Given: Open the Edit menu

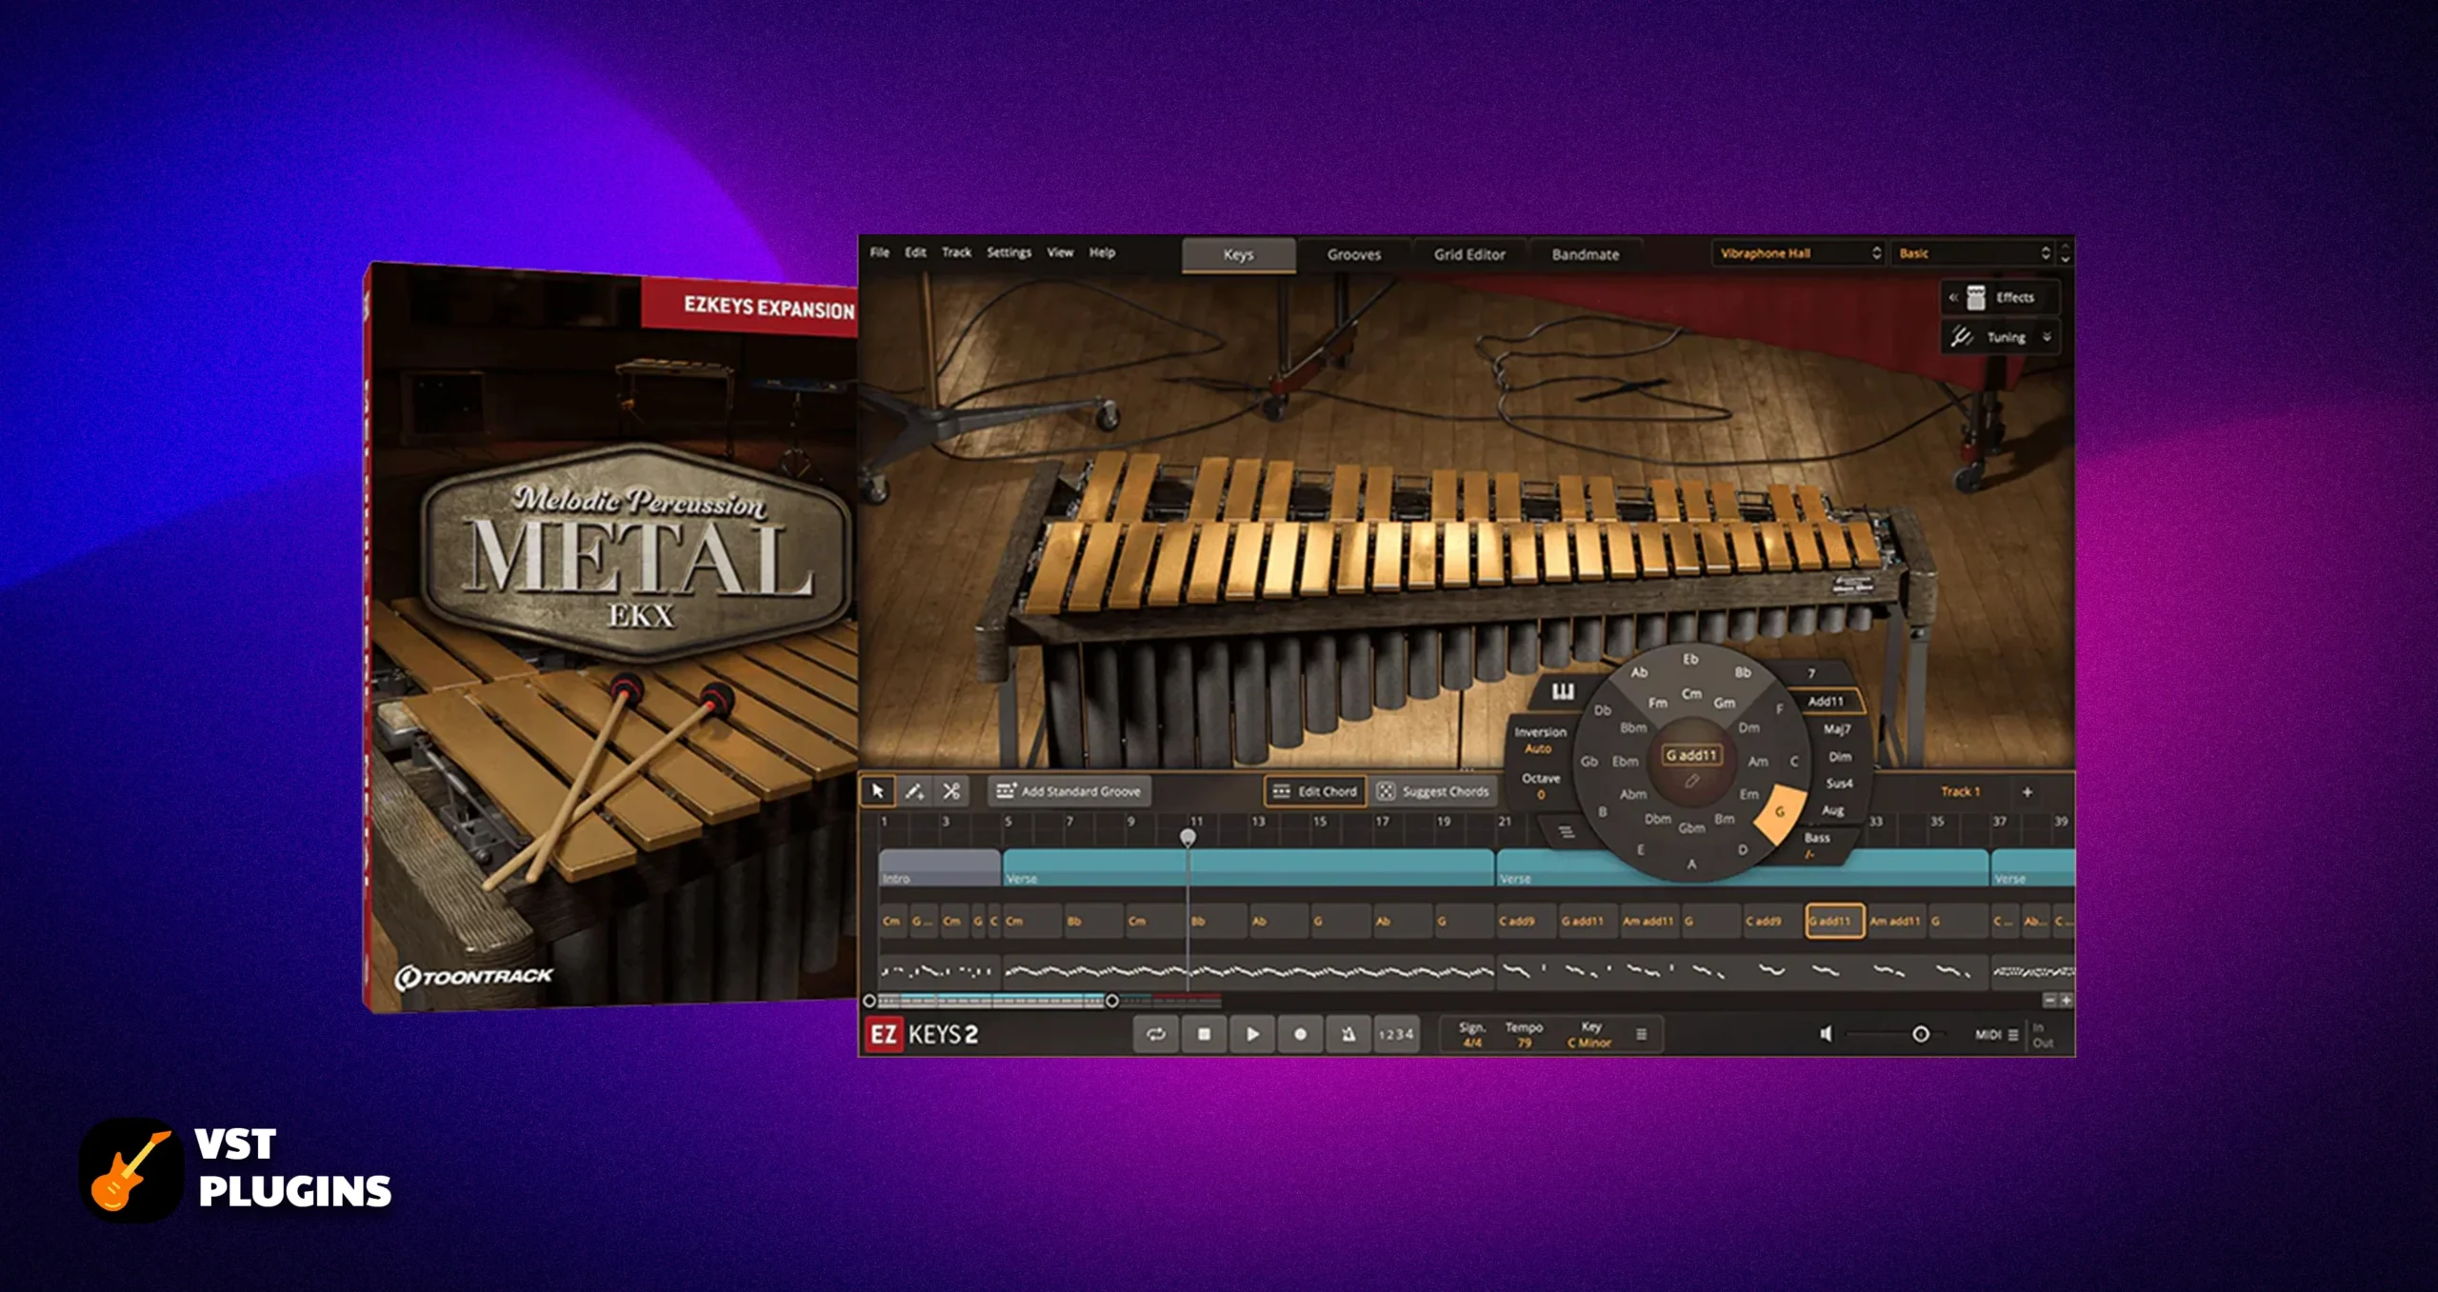Looking at the screenshot, I should tap(915, 252).
